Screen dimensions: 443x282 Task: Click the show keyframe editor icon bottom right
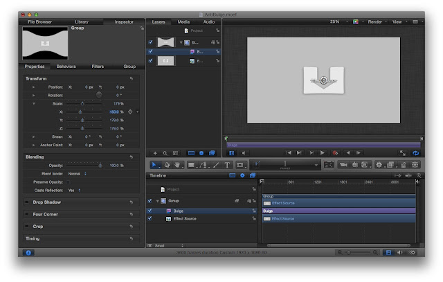coord(412,252)
